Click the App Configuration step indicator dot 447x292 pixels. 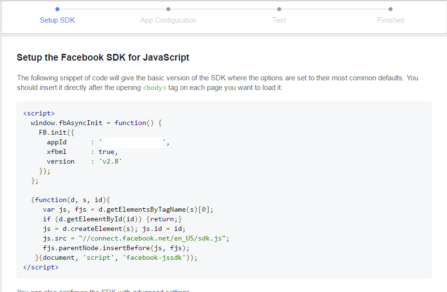(x=168, y=9)
